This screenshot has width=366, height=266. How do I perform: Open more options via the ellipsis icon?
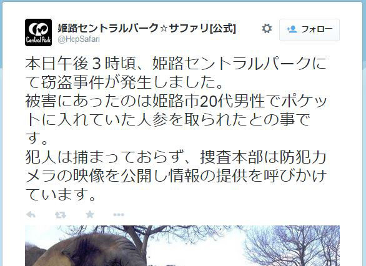[x=119, y=215]
